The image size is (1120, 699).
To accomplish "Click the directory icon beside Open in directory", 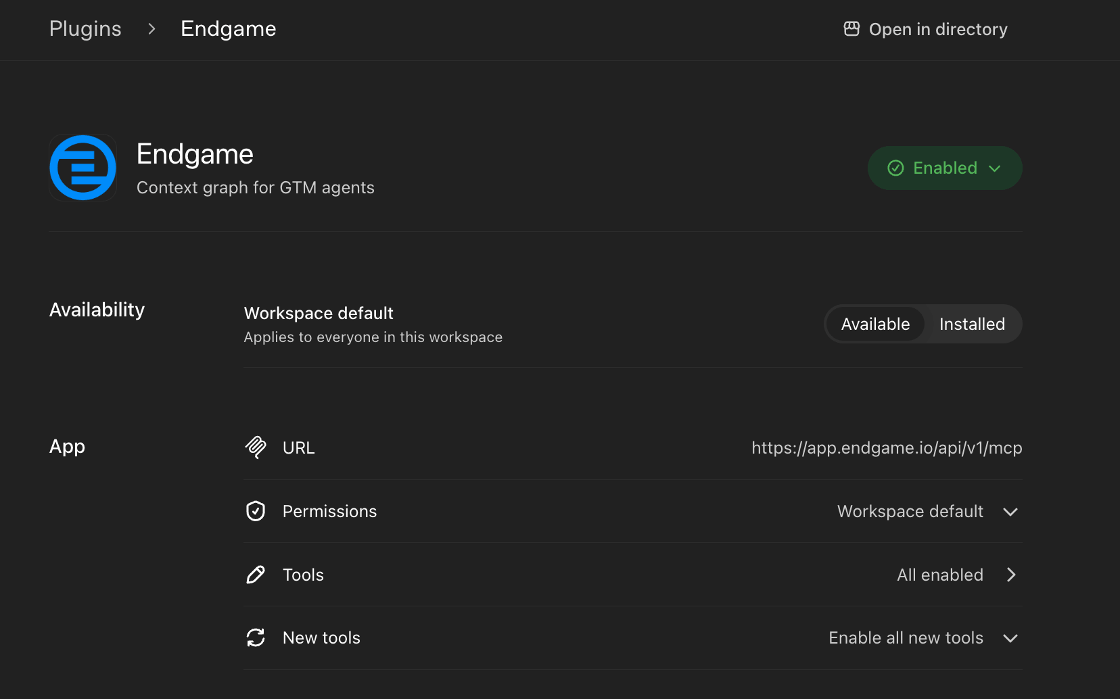I will click(x=851, y=29).
